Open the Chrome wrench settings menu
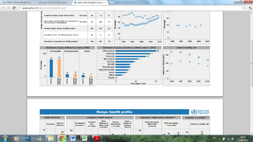253x142 pixels. 250,8
